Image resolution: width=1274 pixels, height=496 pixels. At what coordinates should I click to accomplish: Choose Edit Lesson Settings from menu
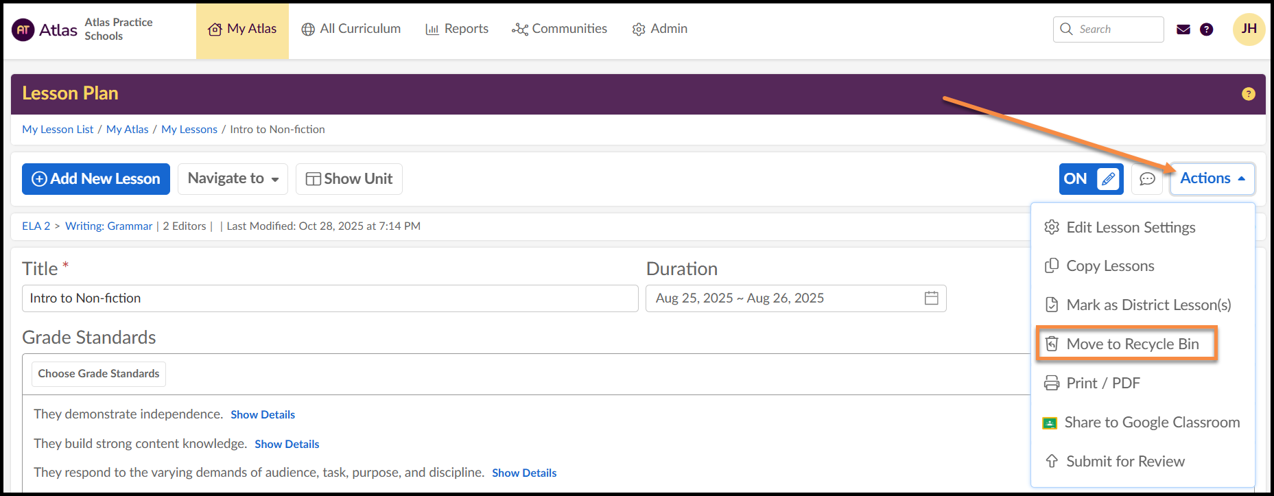pos(1130,228)
